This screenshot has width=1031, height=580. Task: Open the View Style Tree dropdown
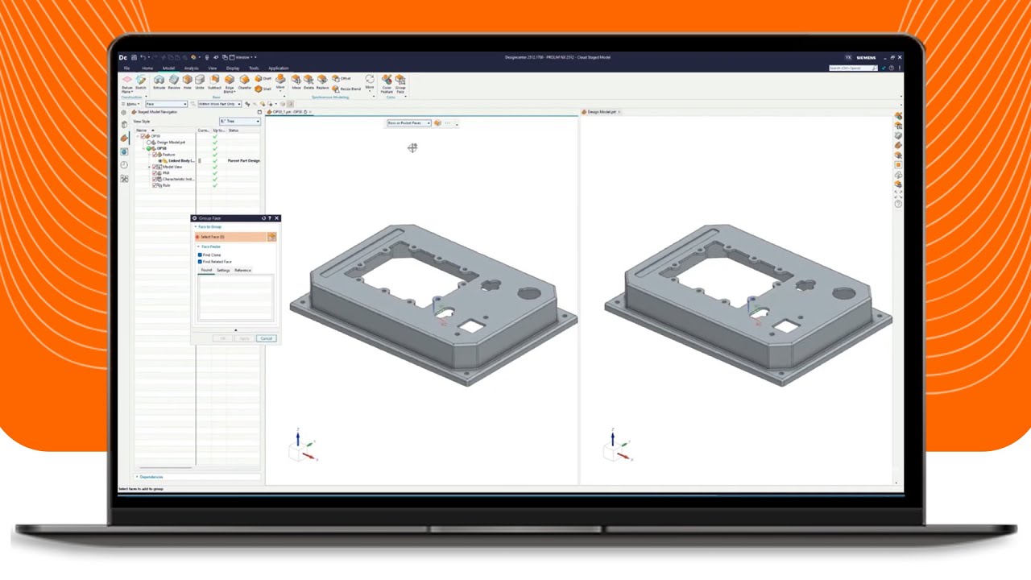(x=239, y=121)
